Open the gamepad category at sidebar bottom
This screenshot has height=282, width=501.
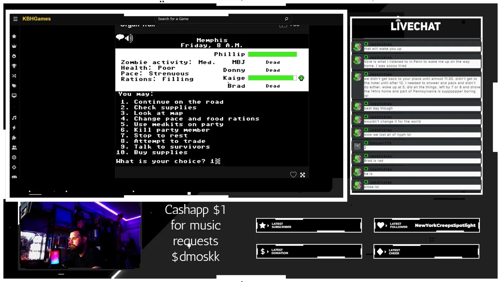pos(14,177)
